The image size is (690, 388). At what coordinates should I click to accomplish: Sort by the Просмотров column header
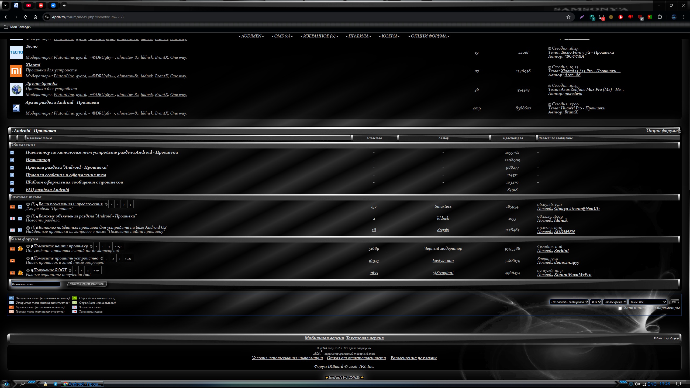point(513,138)
